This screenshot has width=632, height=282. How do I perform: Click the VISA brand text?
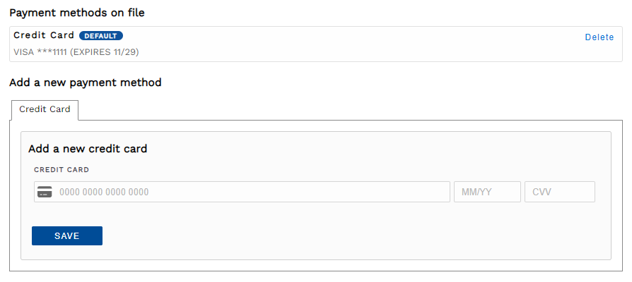24,51
